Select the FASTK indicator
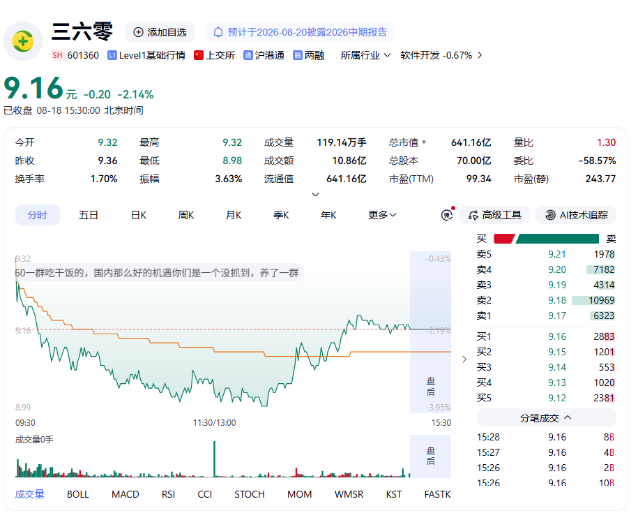 click(437, 494)
